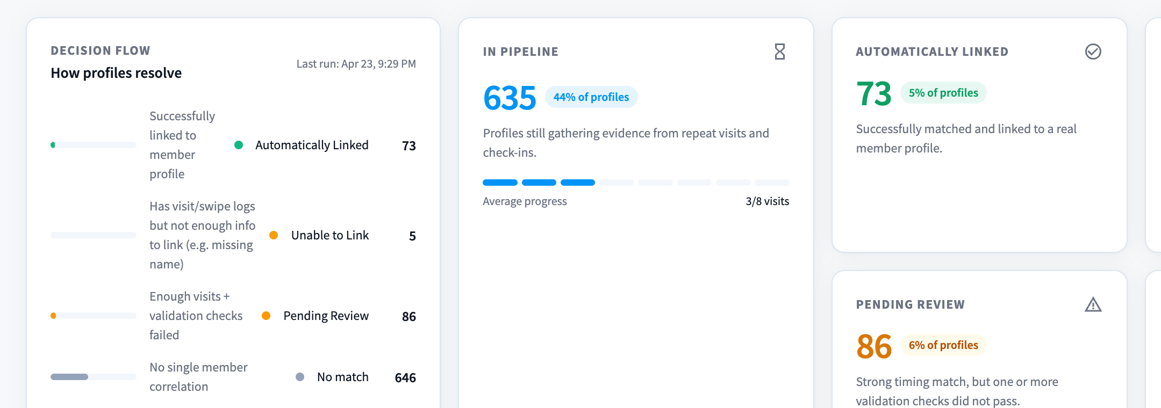Open the No match row label

tap(343, 377)
